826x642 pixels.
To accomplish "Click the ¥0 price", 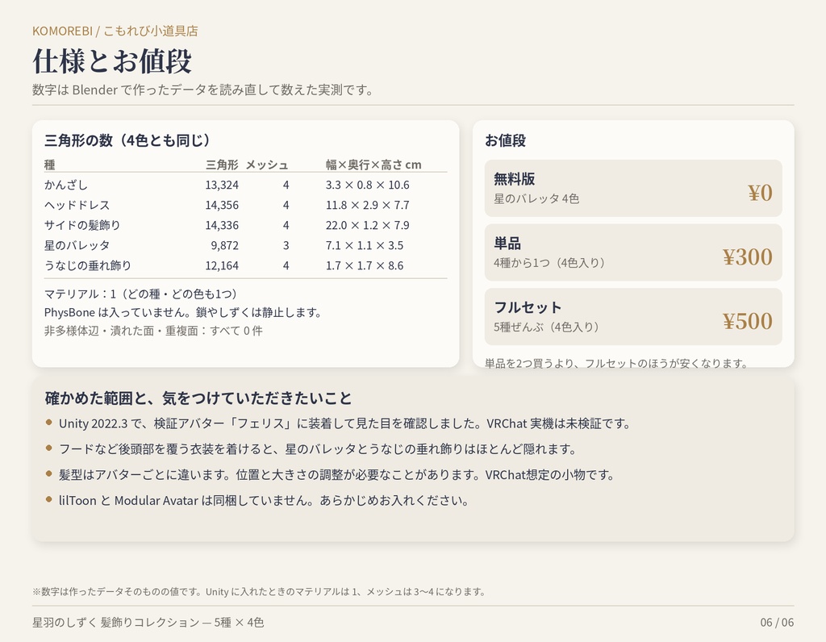I will coord(760,194).
